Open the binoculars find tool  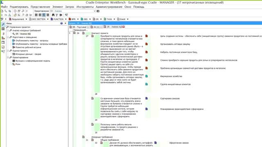[x=53, y=15]
